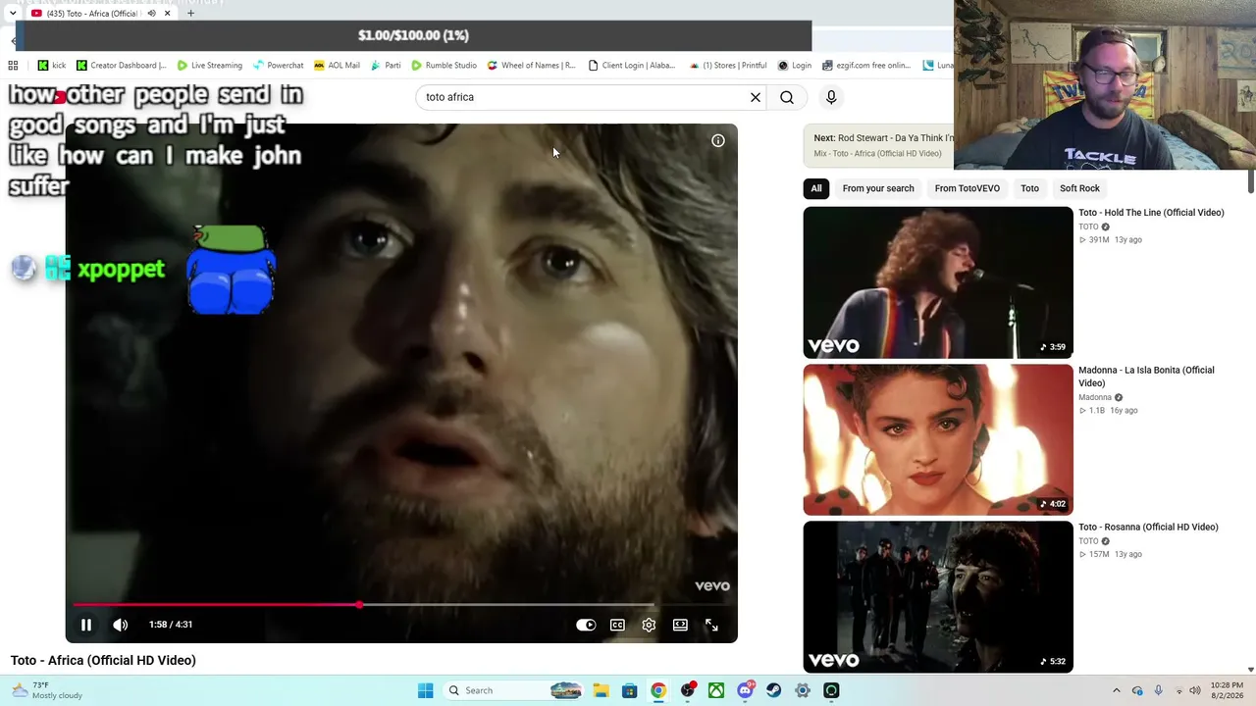
Task: Pause the Toto Africa video
Action: [x=86, y=625]
